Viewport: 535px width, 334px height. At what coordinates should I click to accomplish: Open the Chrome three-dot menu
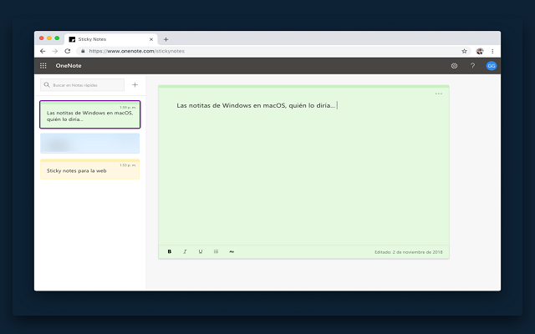492,51
